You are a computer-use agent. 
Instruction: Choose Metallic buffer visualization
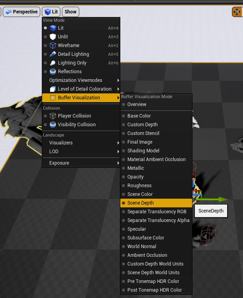(x=156, y=168)
